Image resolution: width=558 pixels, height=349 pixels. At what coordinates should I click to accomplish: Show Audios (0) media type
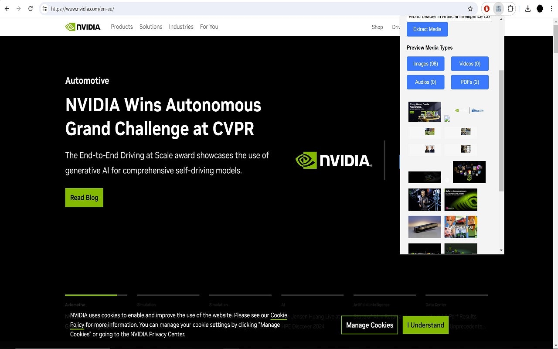point(425,82)
